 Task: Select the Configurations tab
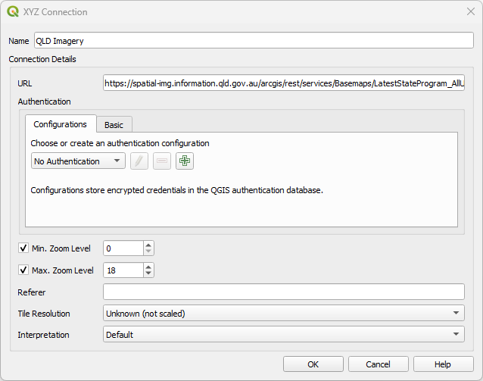point(60,124)
